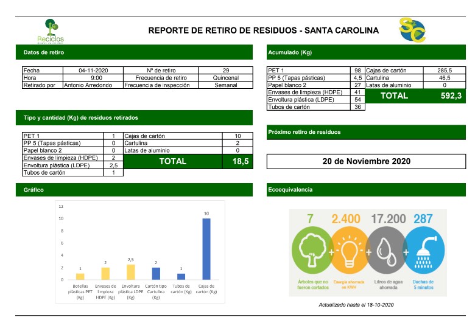Select the Cajas de cartón chart bar
This screenshot has width=475, height=323.
tap(206, 248)
